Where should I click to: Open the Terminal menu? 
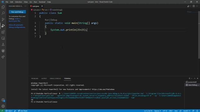coord(42,2)
